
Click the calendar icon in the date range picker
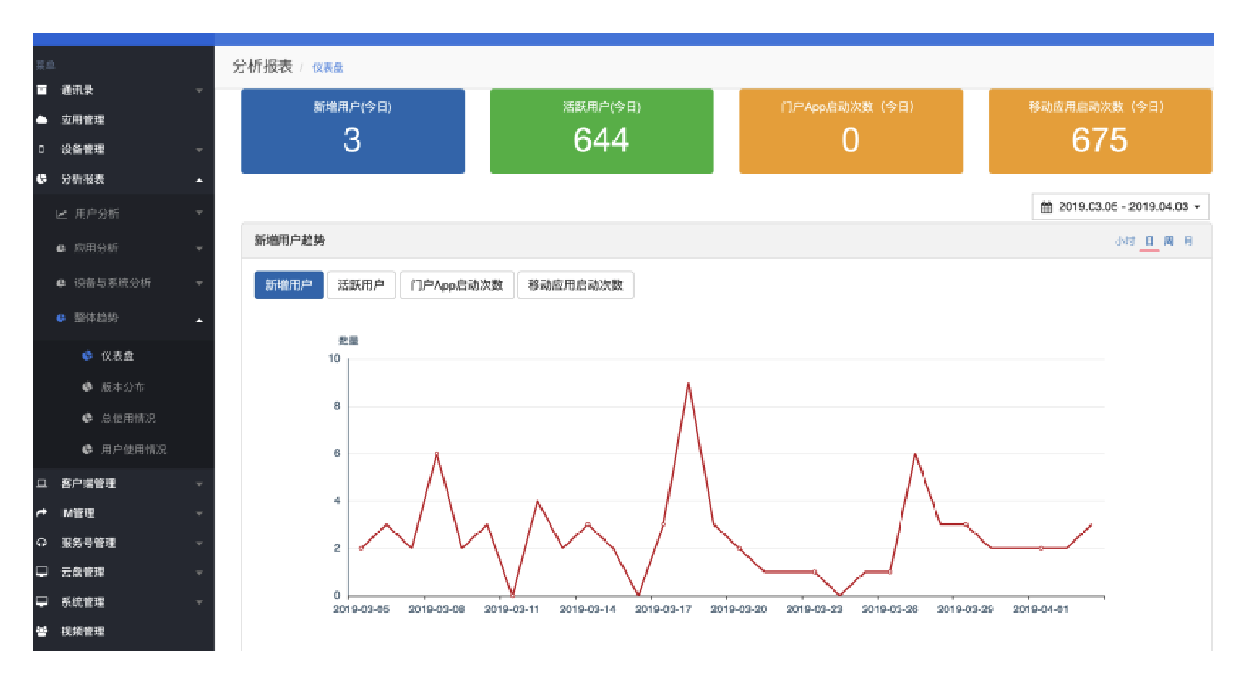coord(1046,207)
